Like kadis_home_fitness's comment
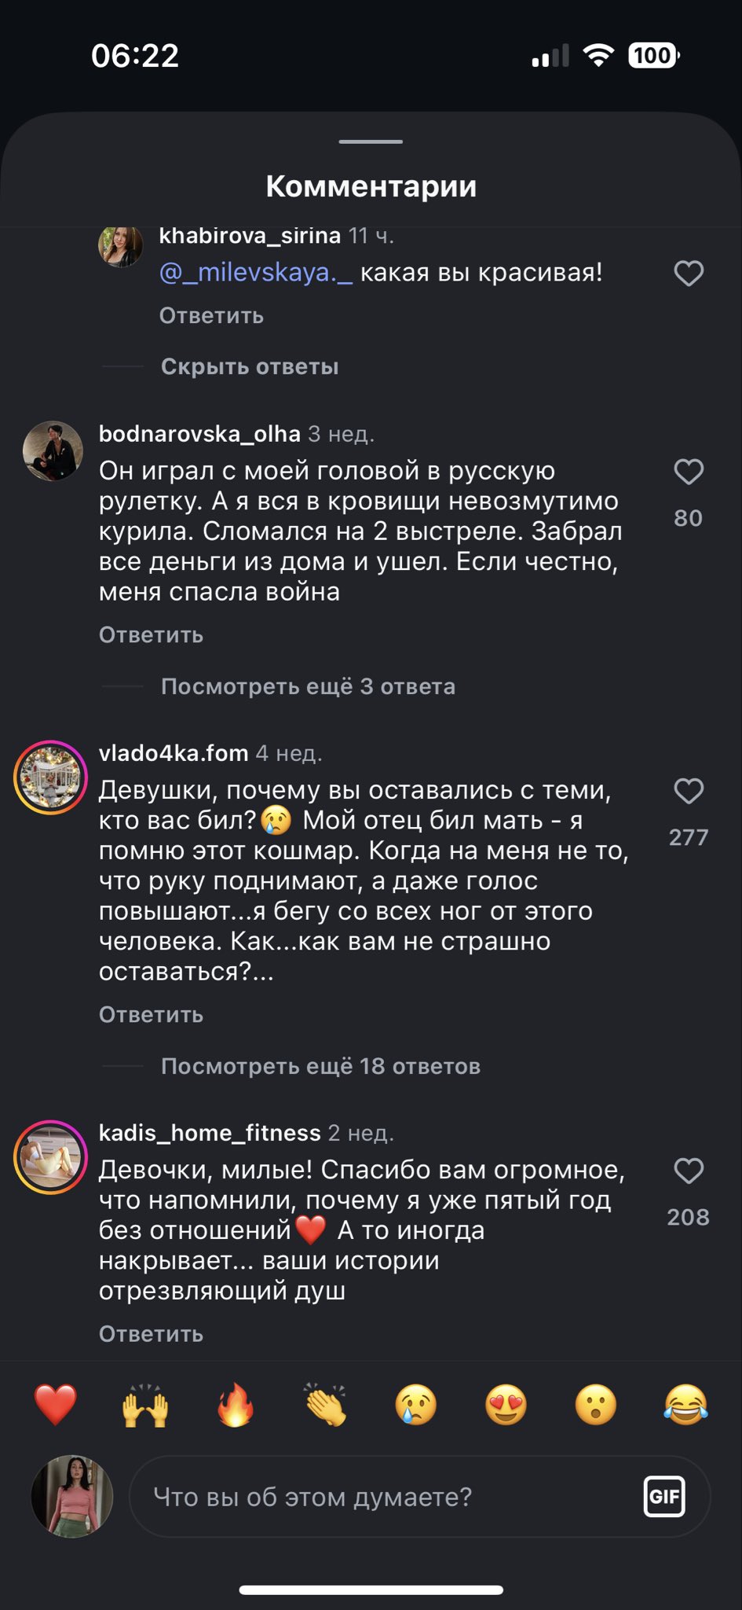Image resolution: width=742 pixels, height=1610 pixels. pos(689,1171)
